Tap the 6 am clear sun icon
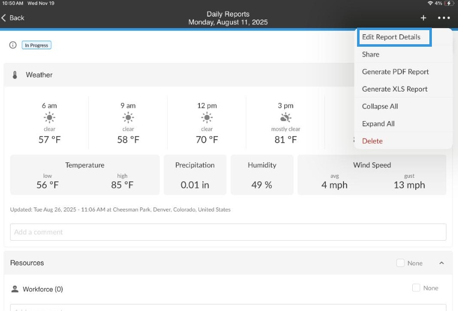This screenshot has width=458, height=311. (x=49, y=118)
